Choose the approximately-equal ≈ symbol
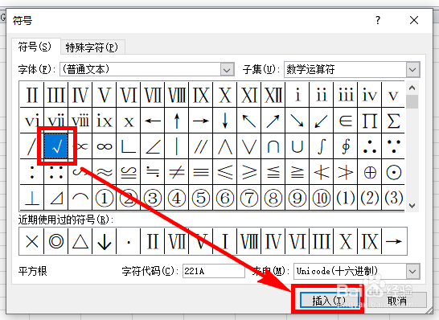The height and width of the screenshot is (320, 439). (105, 171)
